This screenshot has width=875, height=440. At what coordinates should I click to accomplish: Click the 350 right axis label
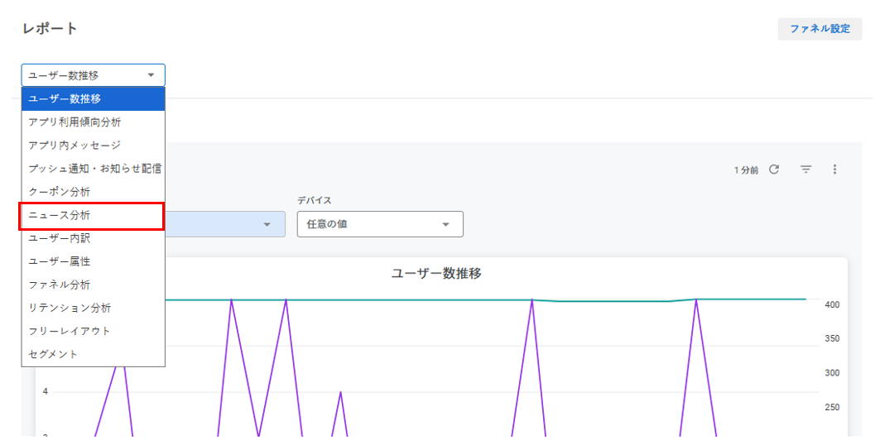point(832,339)
